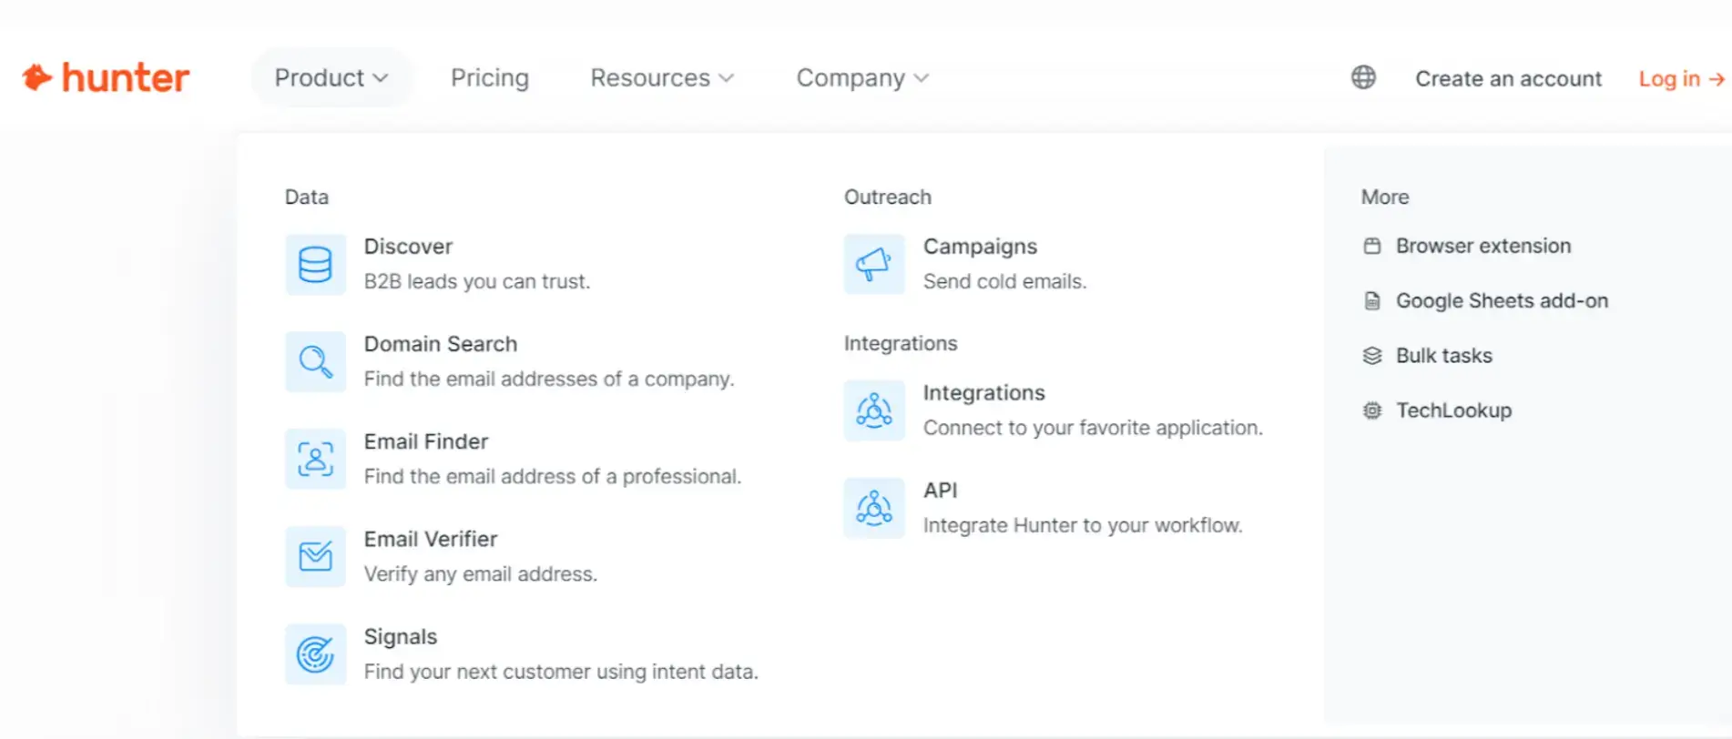Click "Send cold emails." description
The height and width of the screenshot is (739, 1732).
(x=1005, y=282)
